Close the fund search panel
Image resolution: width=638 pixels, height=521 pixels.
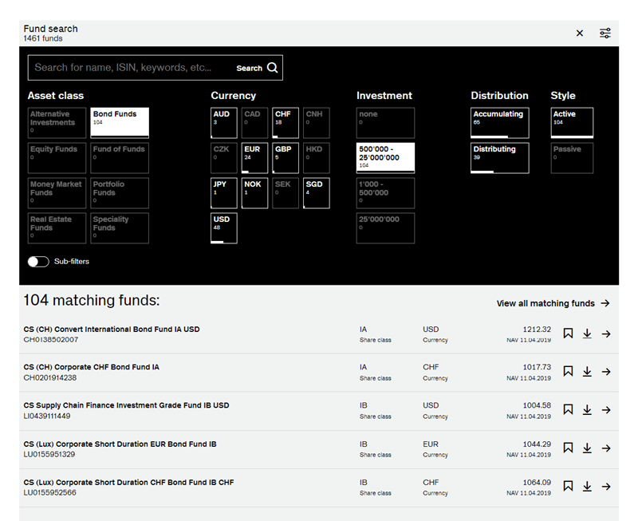pos(580,33)
